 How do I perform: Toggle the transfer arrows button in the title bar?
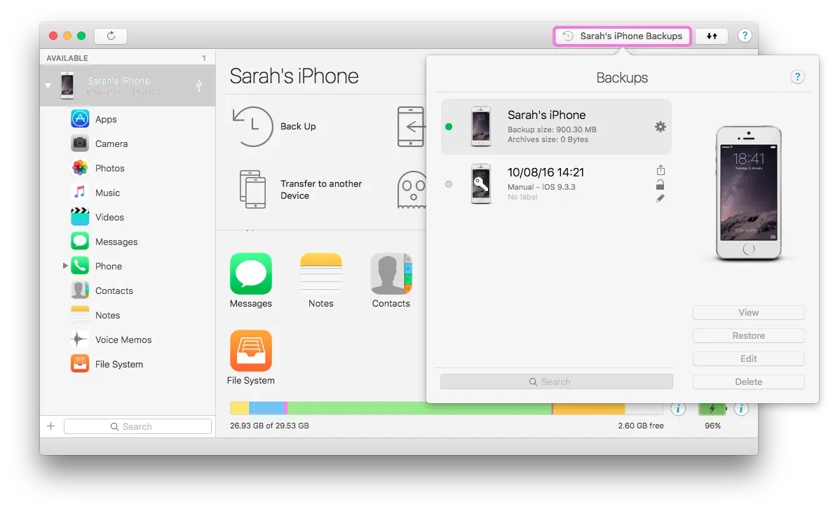711,36
